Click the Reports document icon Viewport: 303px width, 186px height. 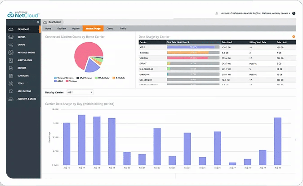point(11,68)
